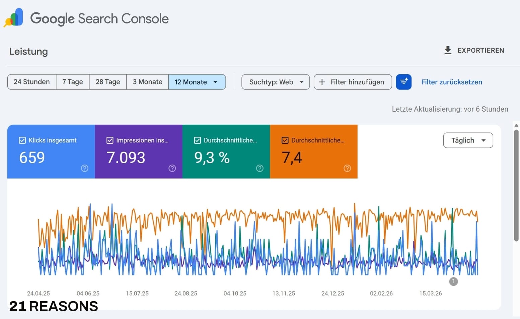Click the Filter zurücksetzen link
Image resolution: width=520 pixels, height=319 pixels.
tap(452, 82)
